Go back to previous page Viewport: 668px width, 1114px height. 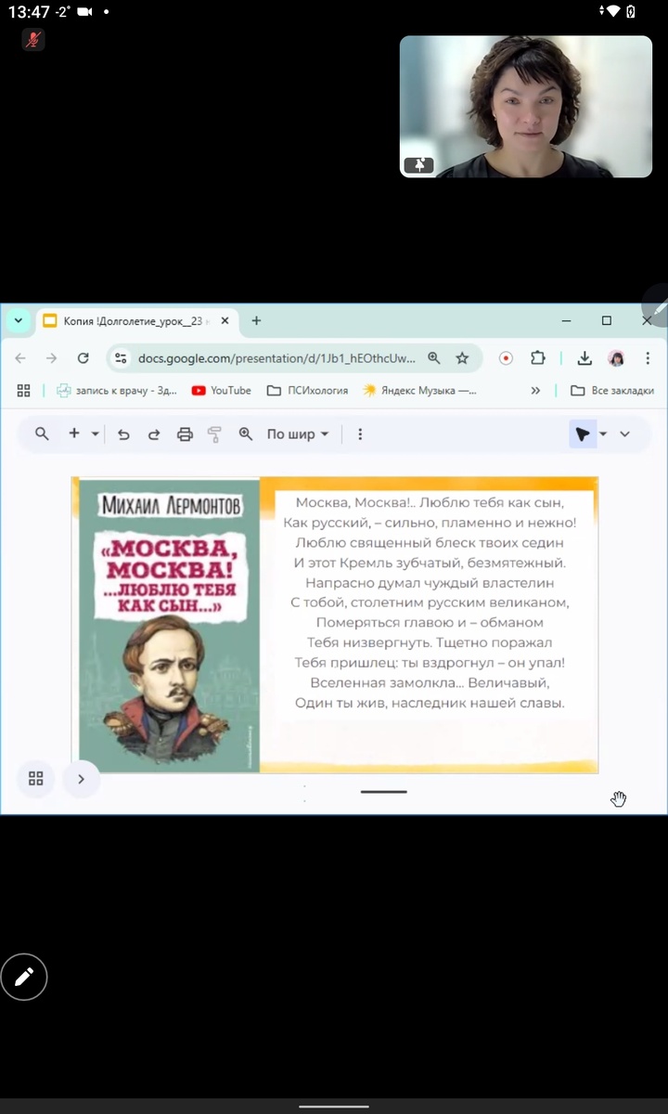coord(20,358)
